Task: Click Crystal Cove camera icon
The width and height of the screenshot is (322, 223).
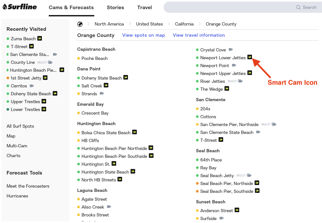Action: tap(231, 49)
